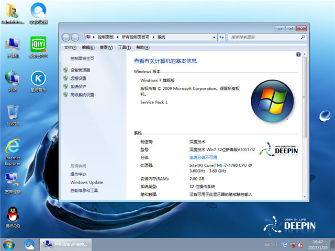The width and height of the screenshot is (335, 251).
Task: Click the DEEPIN manufacturer logo
Action: (x=279, y=149)
